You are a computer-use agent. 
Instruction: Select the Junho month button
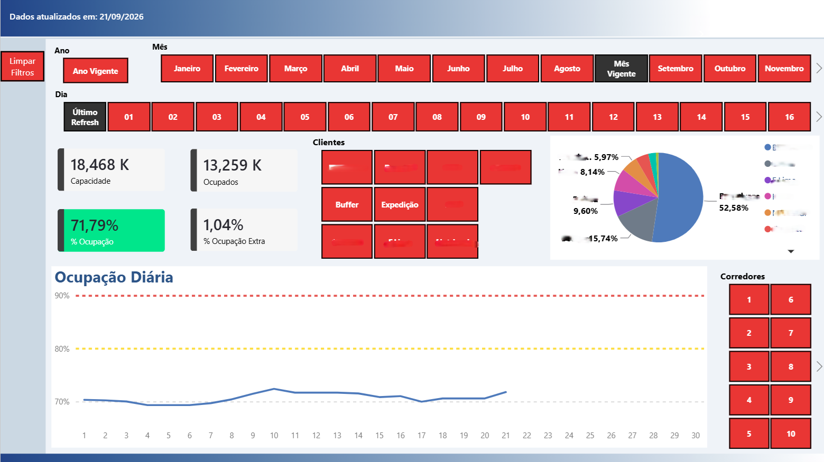pyautogui.click(x=458, y=69)
